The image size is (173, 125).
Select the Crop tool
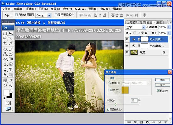click(5, 43)
